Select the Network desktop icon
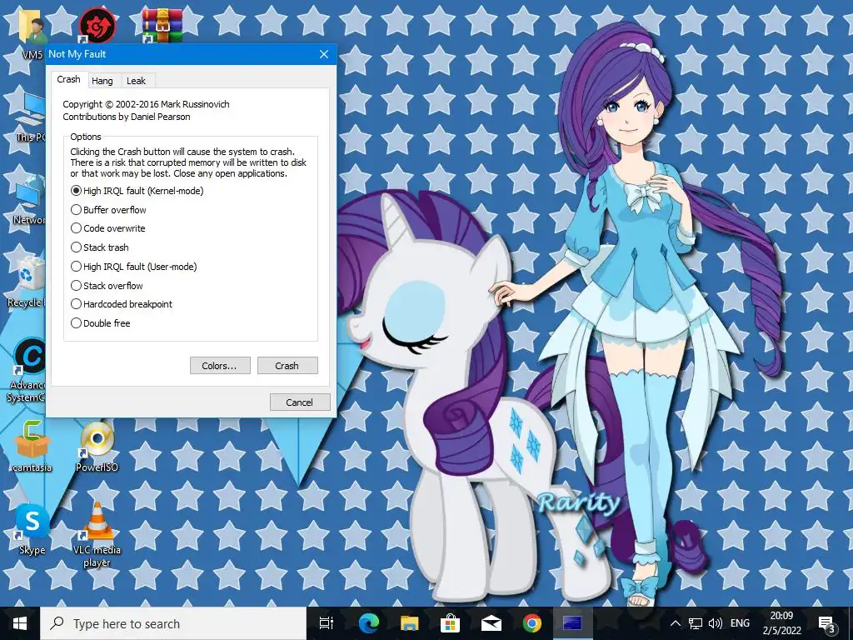The image size is (853, 640). coord(28,200)
